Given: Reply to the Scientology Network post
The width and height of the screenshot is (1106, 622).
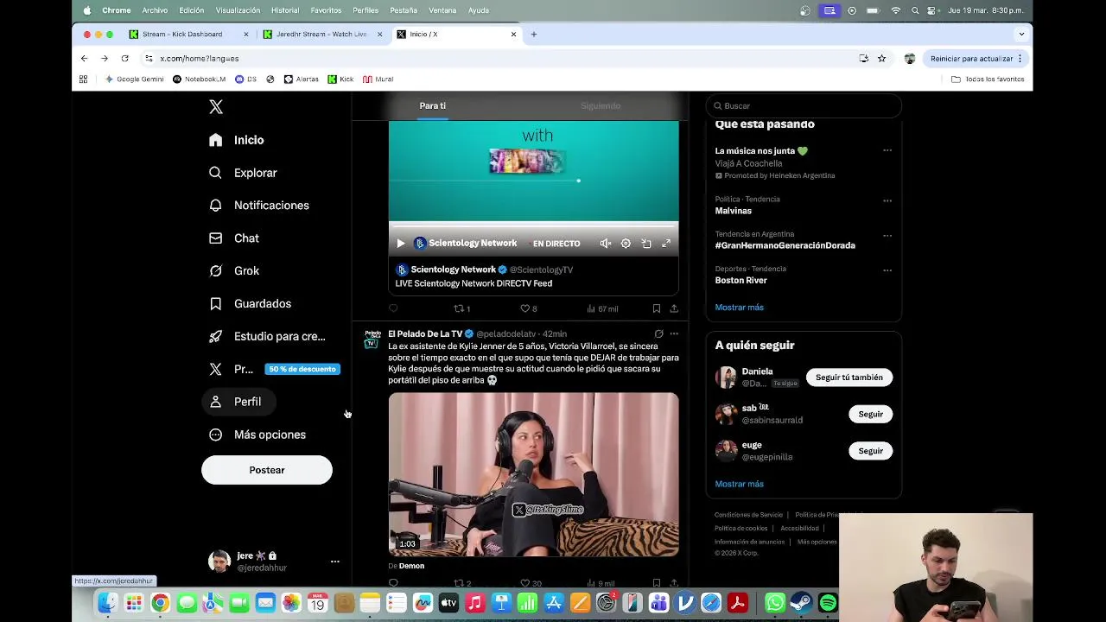Looking at the screenshot, I should point(394,308).
